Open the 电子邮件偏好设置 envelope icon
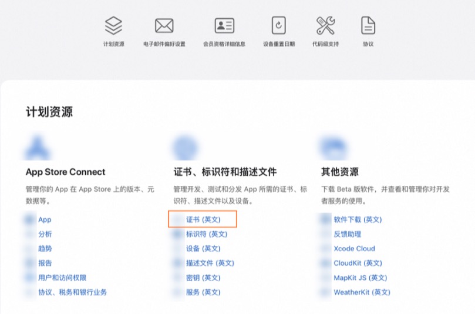This screenshot has width=475, height=314. click(164, 25)
